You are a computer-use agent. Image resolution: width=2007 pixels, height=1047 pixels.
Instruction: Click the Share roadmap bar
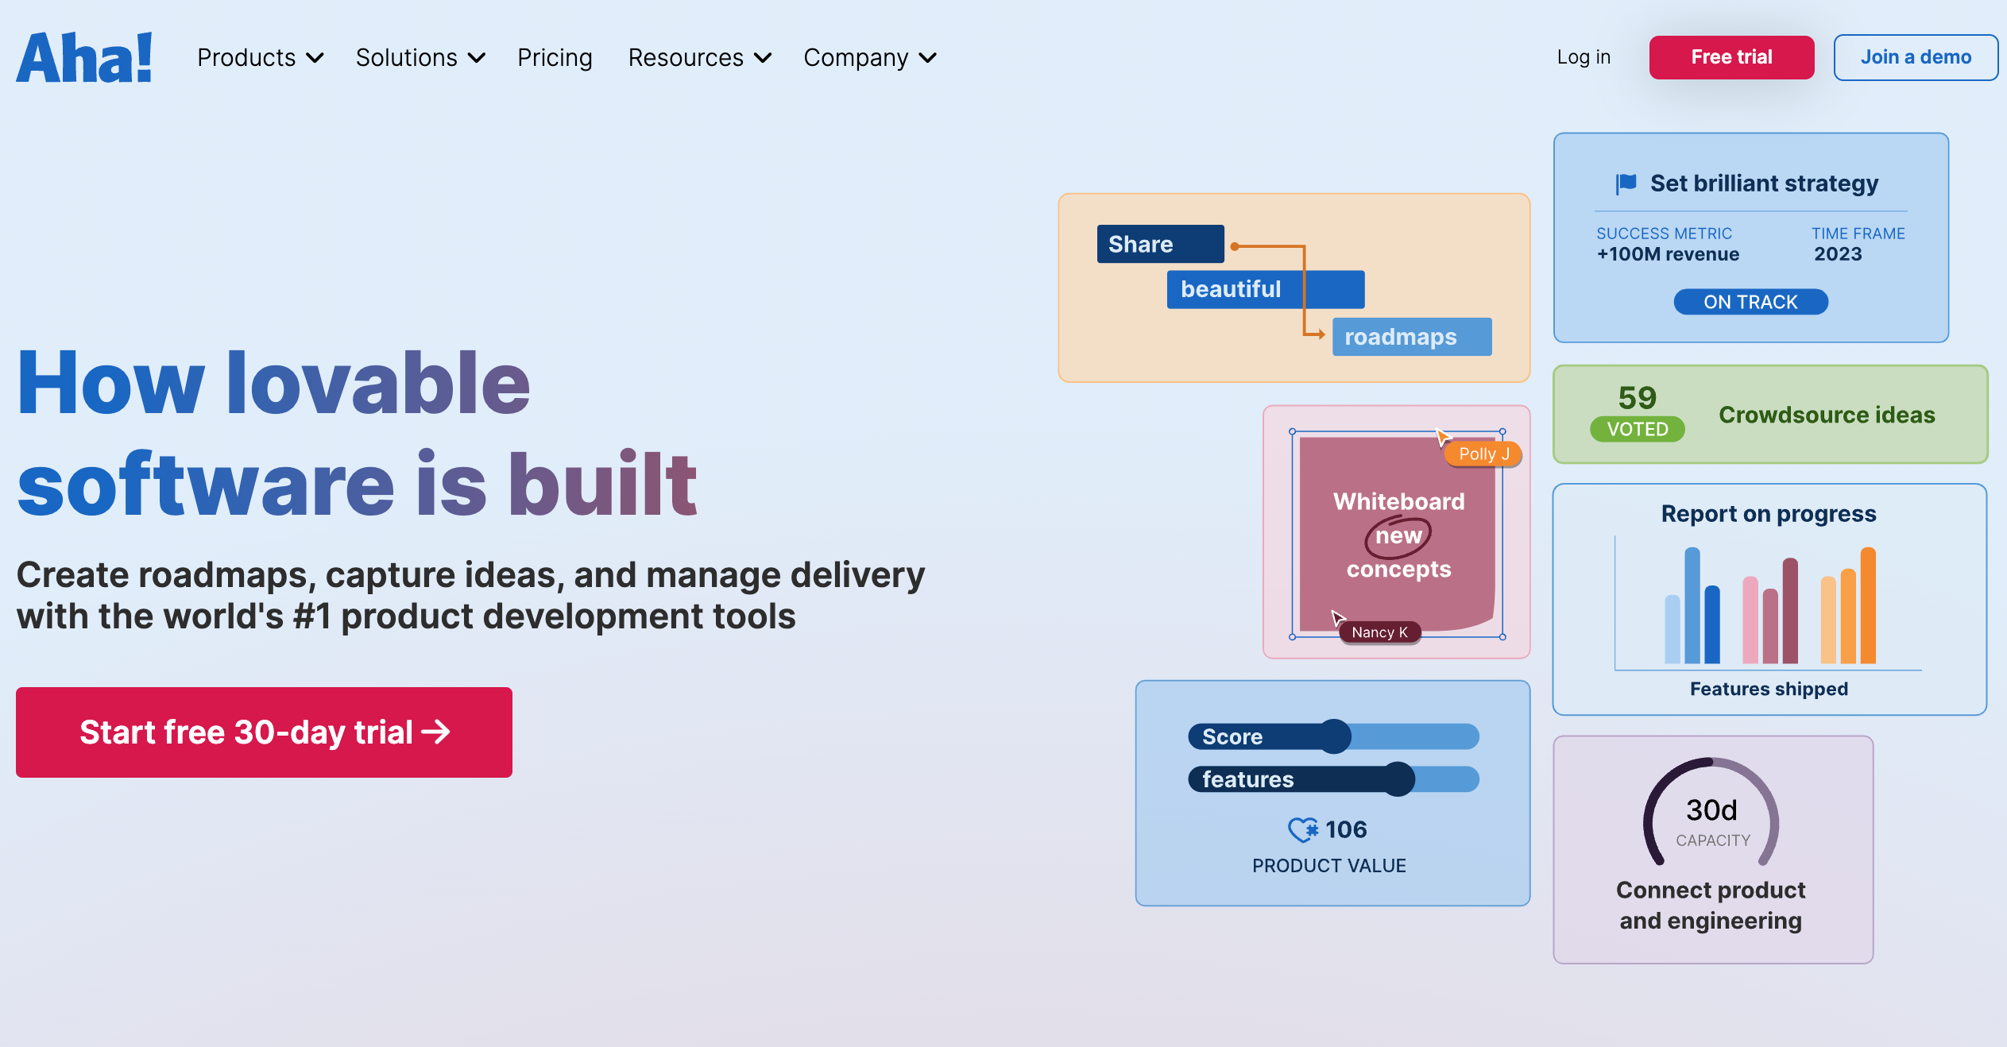pyautogui.click(x=1160, y=244)
